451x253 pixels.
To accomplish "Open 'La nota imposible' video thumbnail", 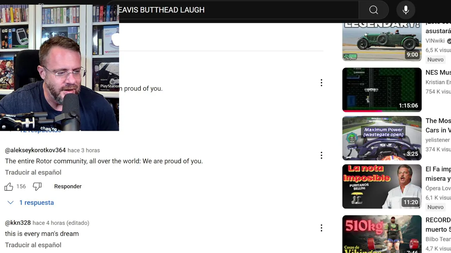I will click(382, 187).
